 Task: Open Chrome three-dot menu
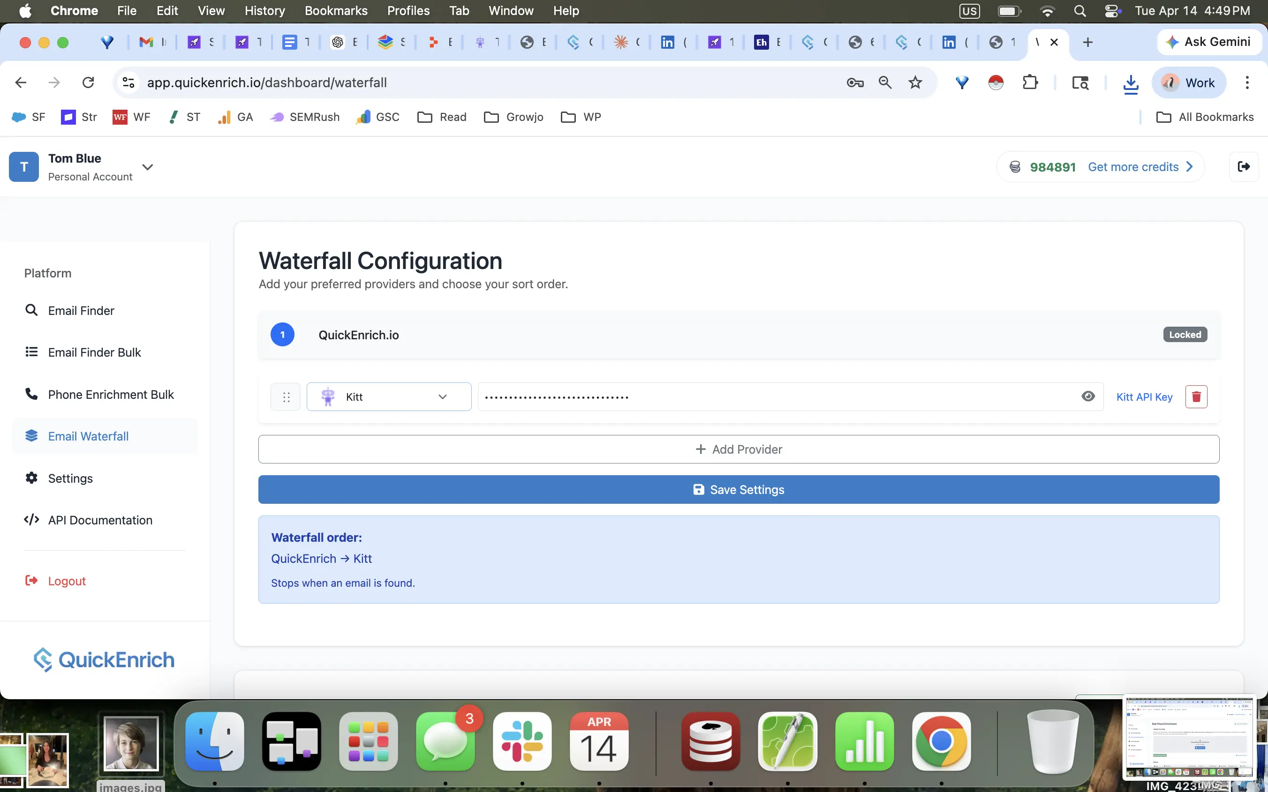1247,82
